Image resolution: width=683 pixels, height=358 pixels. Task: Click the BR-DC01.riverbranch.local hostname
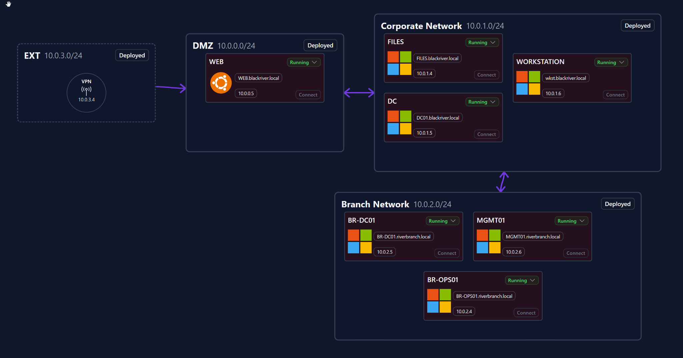coord(404,237)
